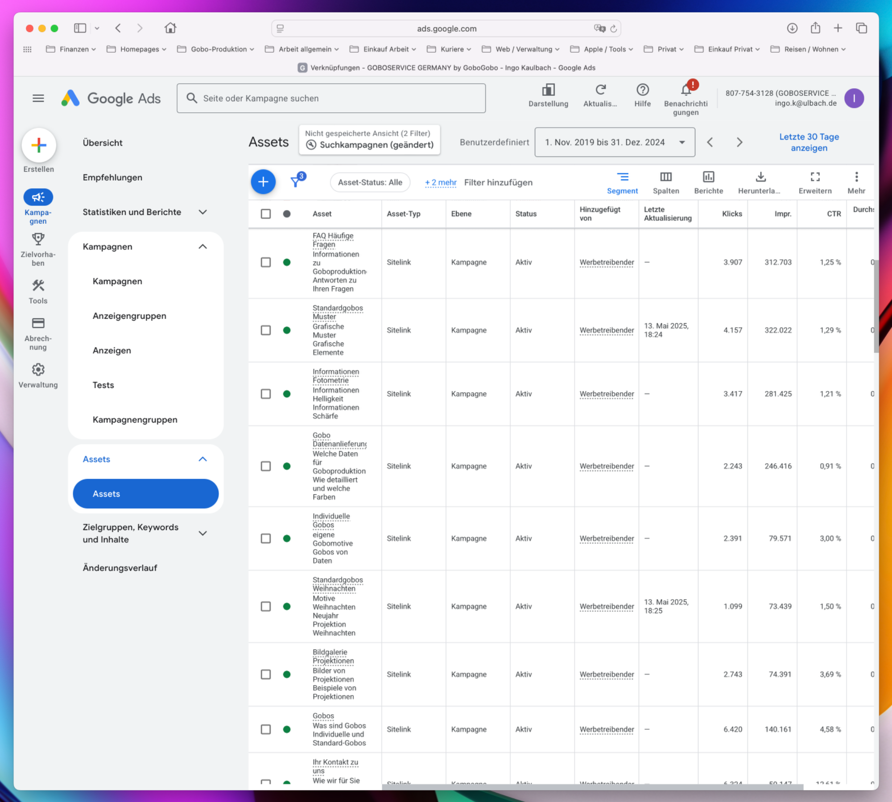Select the Individuelle Gobos row checkbox
The width and height of the screenshot is (892, 802).
point(265,539)
